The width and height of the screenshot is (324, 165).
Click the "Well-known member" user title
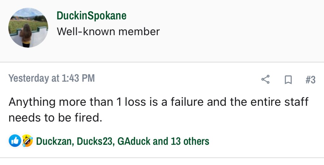click(x=108, y=32)
